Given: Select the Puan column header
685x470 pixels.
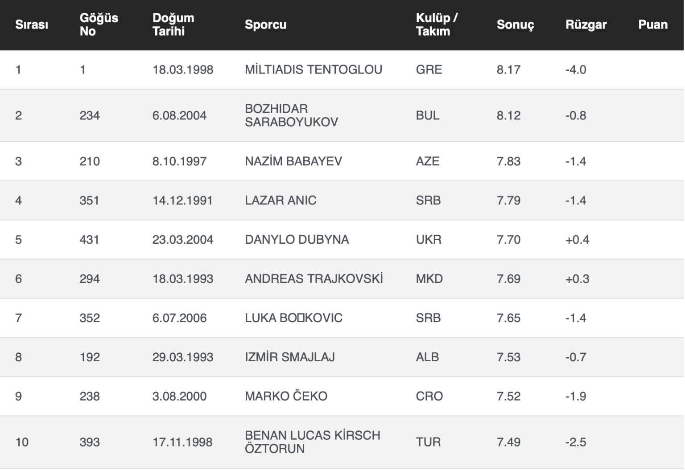Looking at the screenshot, I should (652, 25).
